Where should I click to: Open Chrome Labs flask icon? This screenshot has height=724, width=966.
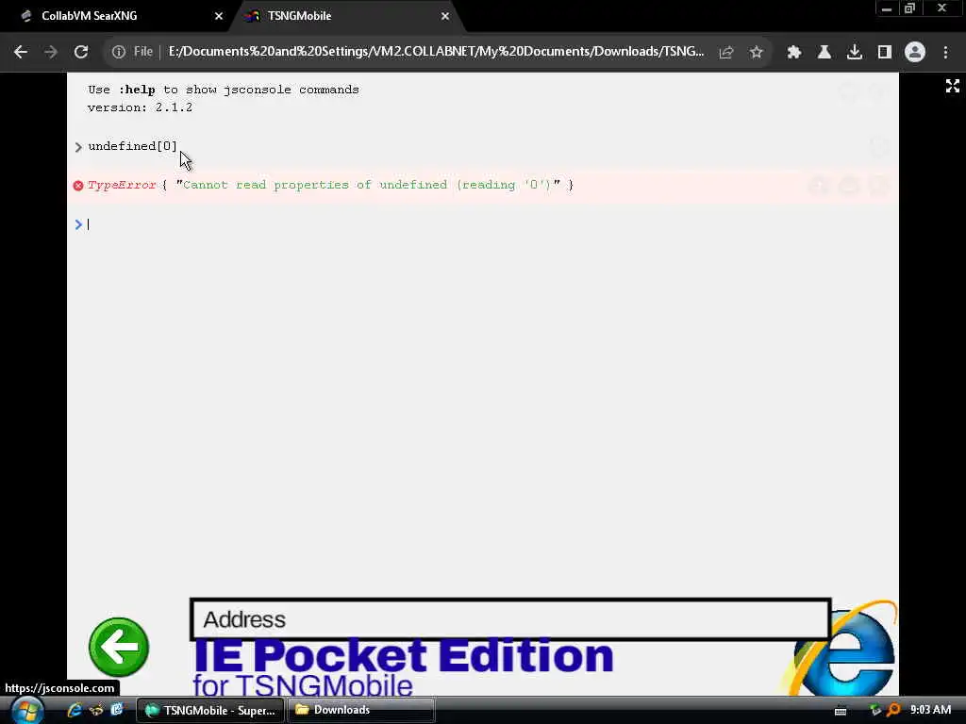(824, 53)
